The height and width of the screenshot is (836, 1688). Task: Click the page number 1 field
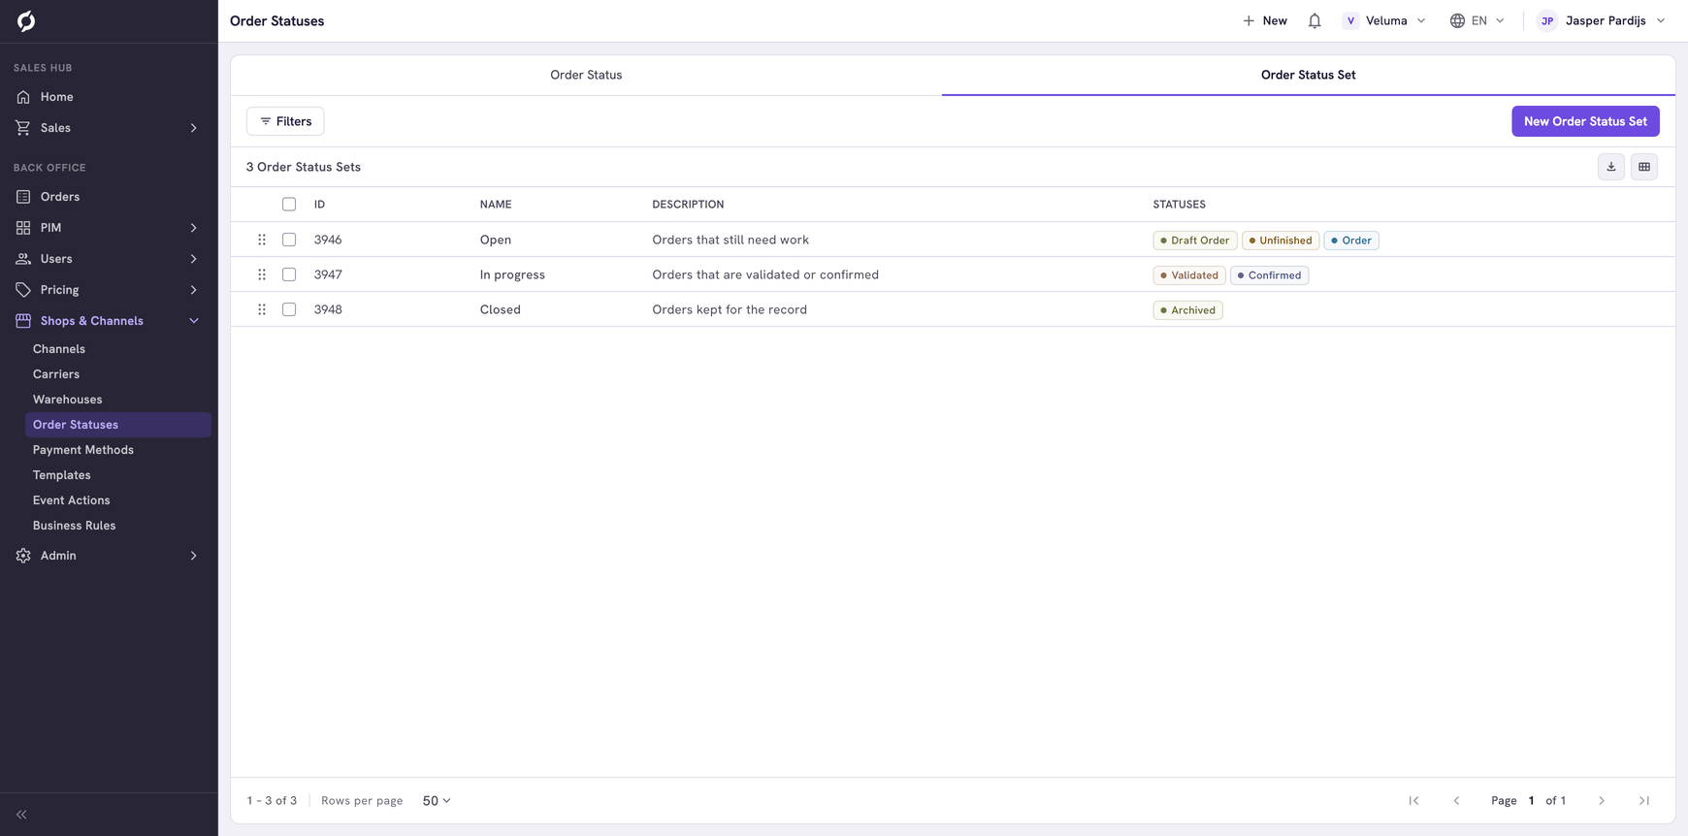coord(1531,800)
